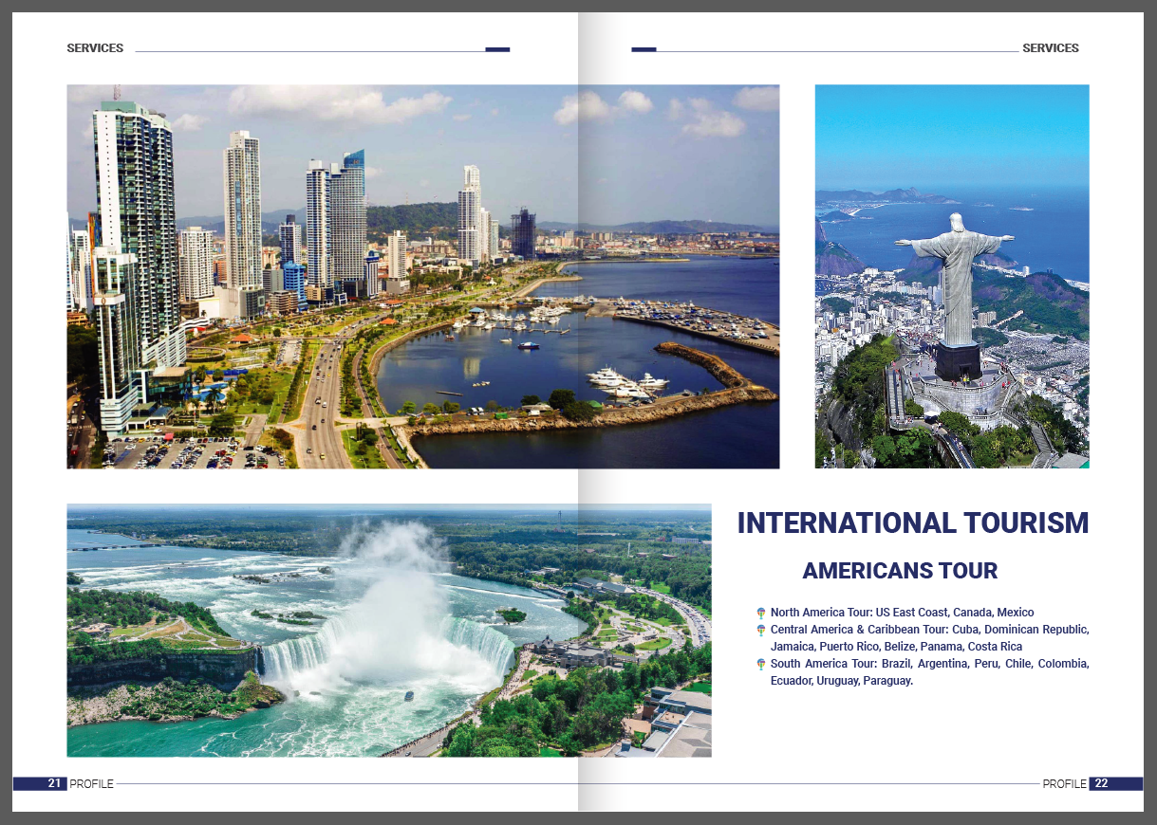Click the bullet icon beside South America Tour
Image resolution: width=1157 pixels, height=825 pixels.
761,664
